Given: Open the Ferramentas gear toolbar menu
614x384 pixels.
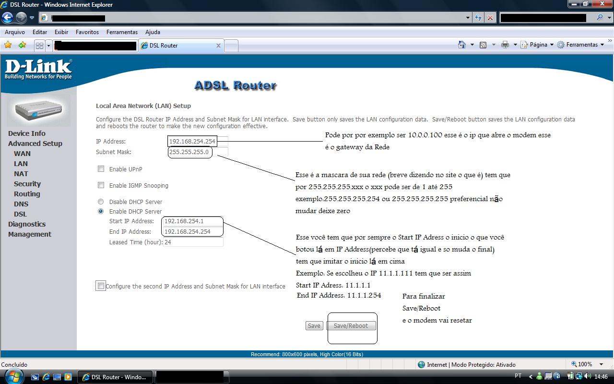Looking at the screenshot, I should (580, 45).
